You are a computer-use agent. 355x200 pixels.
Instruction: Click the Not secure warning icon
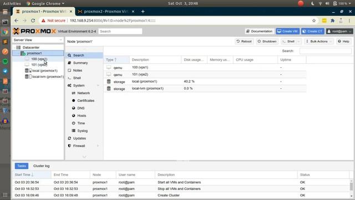click(x=43, y=21)
